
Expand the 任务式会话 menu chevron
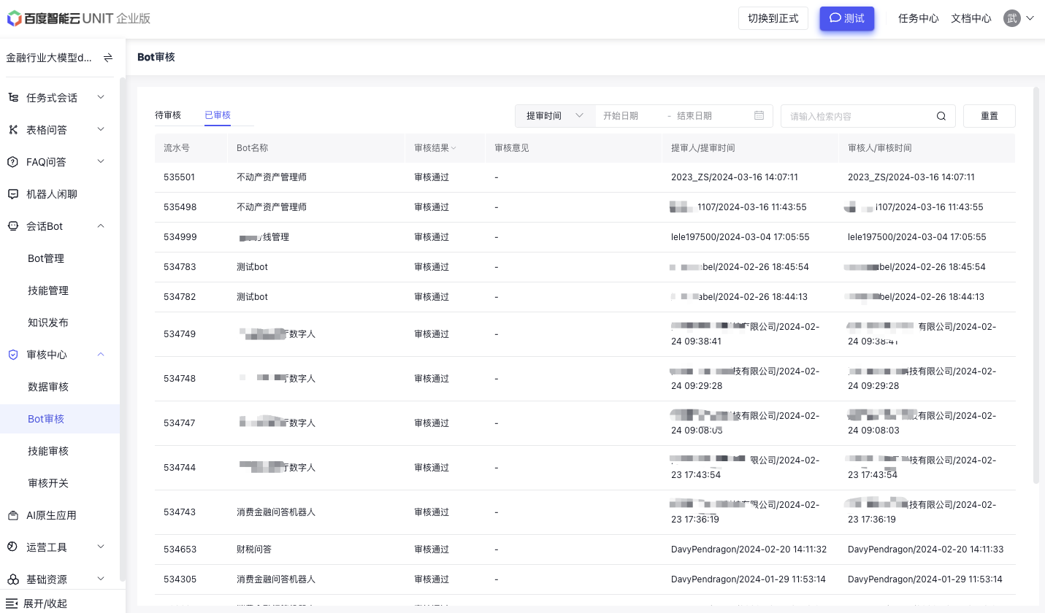click(101, 97)
